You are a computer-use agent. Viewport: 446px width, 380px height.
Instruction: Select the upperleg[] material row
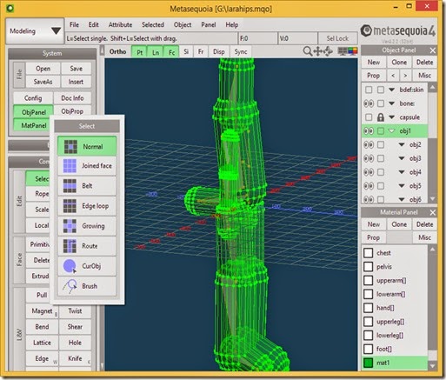coord(395,322)
